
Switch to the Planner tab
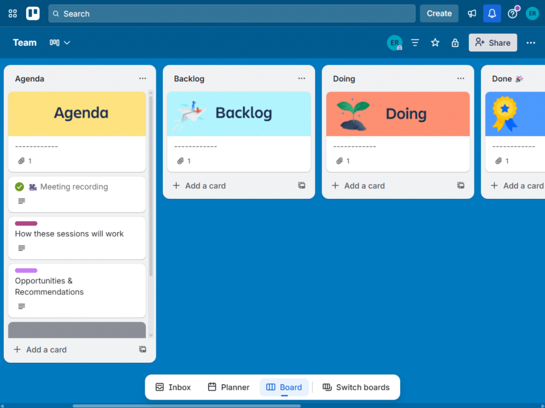[229, 387]
